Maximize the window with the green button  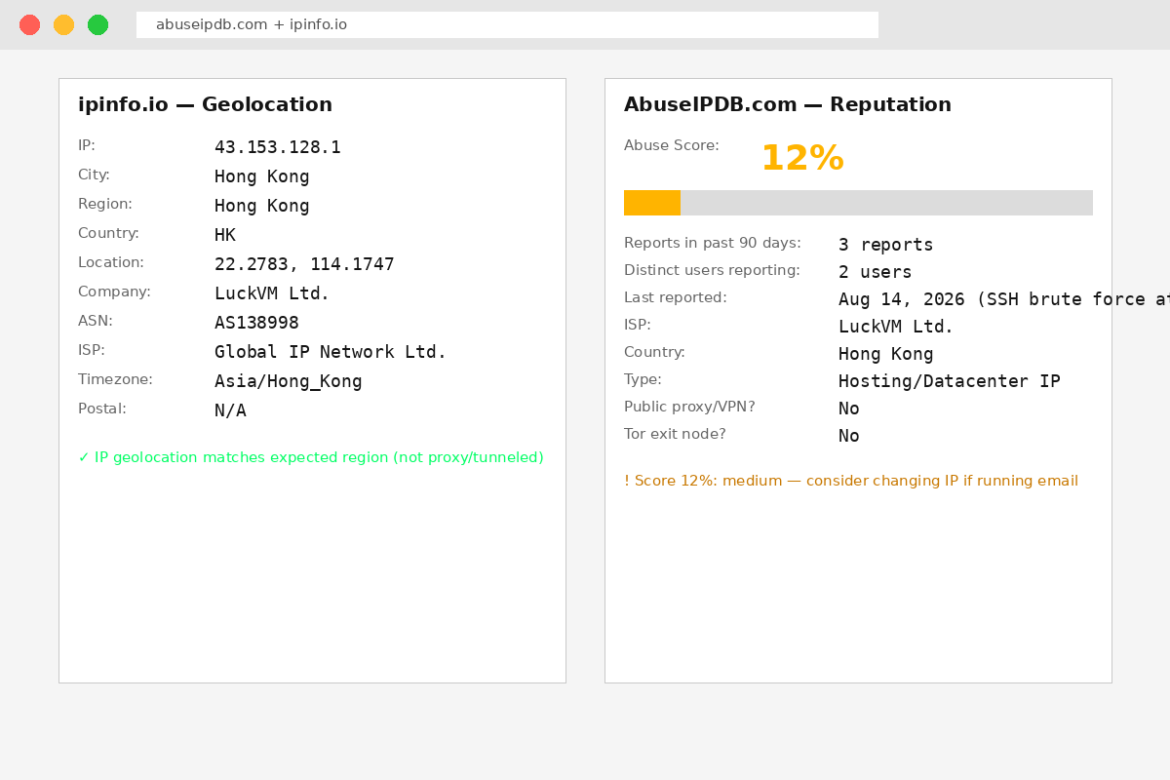(97, 24)
